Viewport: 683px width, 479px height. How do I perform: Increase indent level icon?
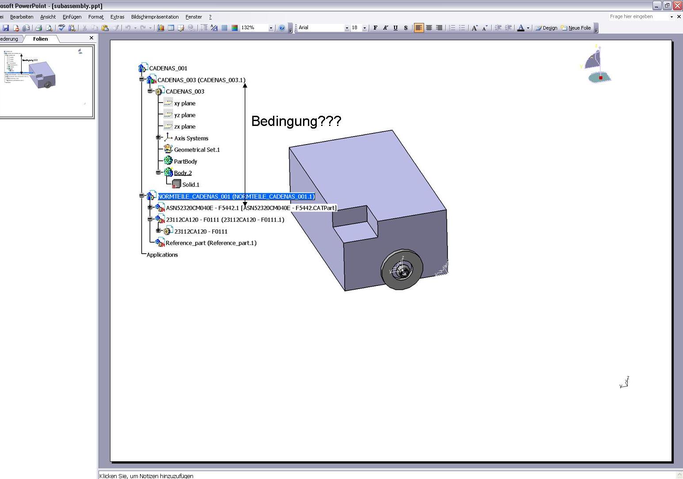pyautogui.click(x=508, y=28)
